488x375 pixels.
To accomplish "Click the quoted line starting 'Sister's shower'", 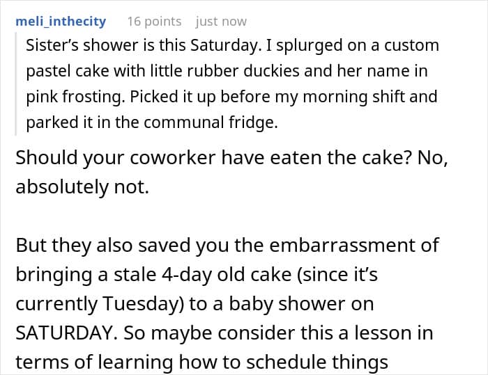I will click(x=232, y=45).
